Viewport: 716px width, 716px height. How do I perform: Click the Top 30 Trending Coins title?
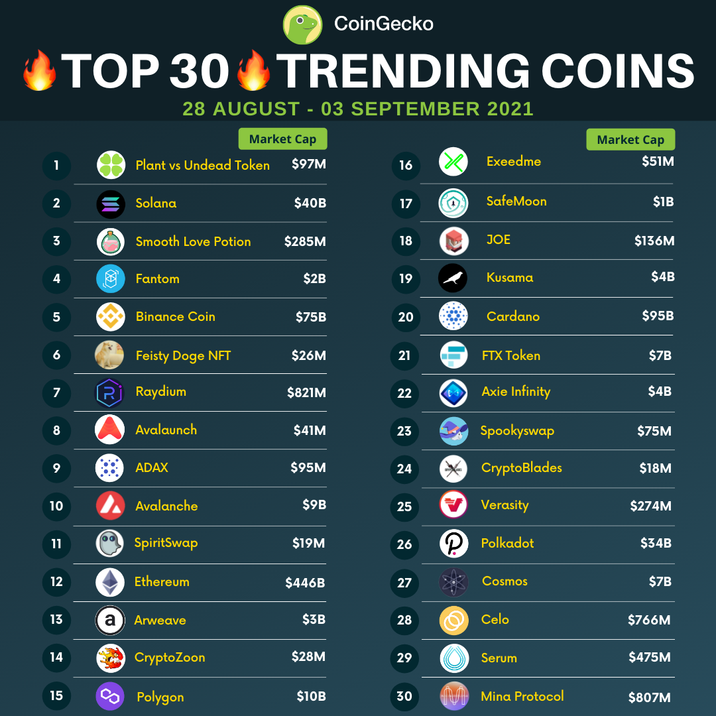pyautogui.click(x=359, y=71)
